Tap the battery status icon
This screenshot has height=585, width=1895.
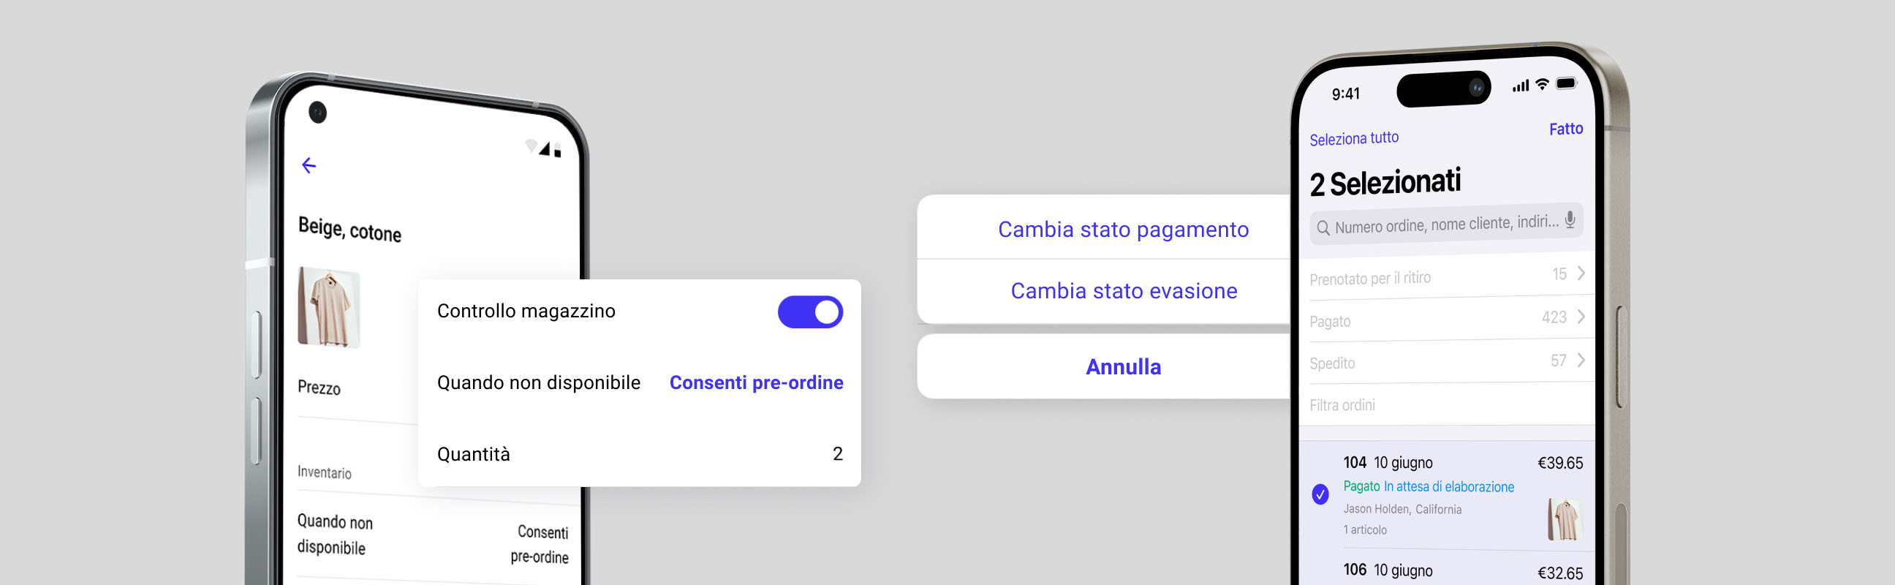pos(1566,83)
